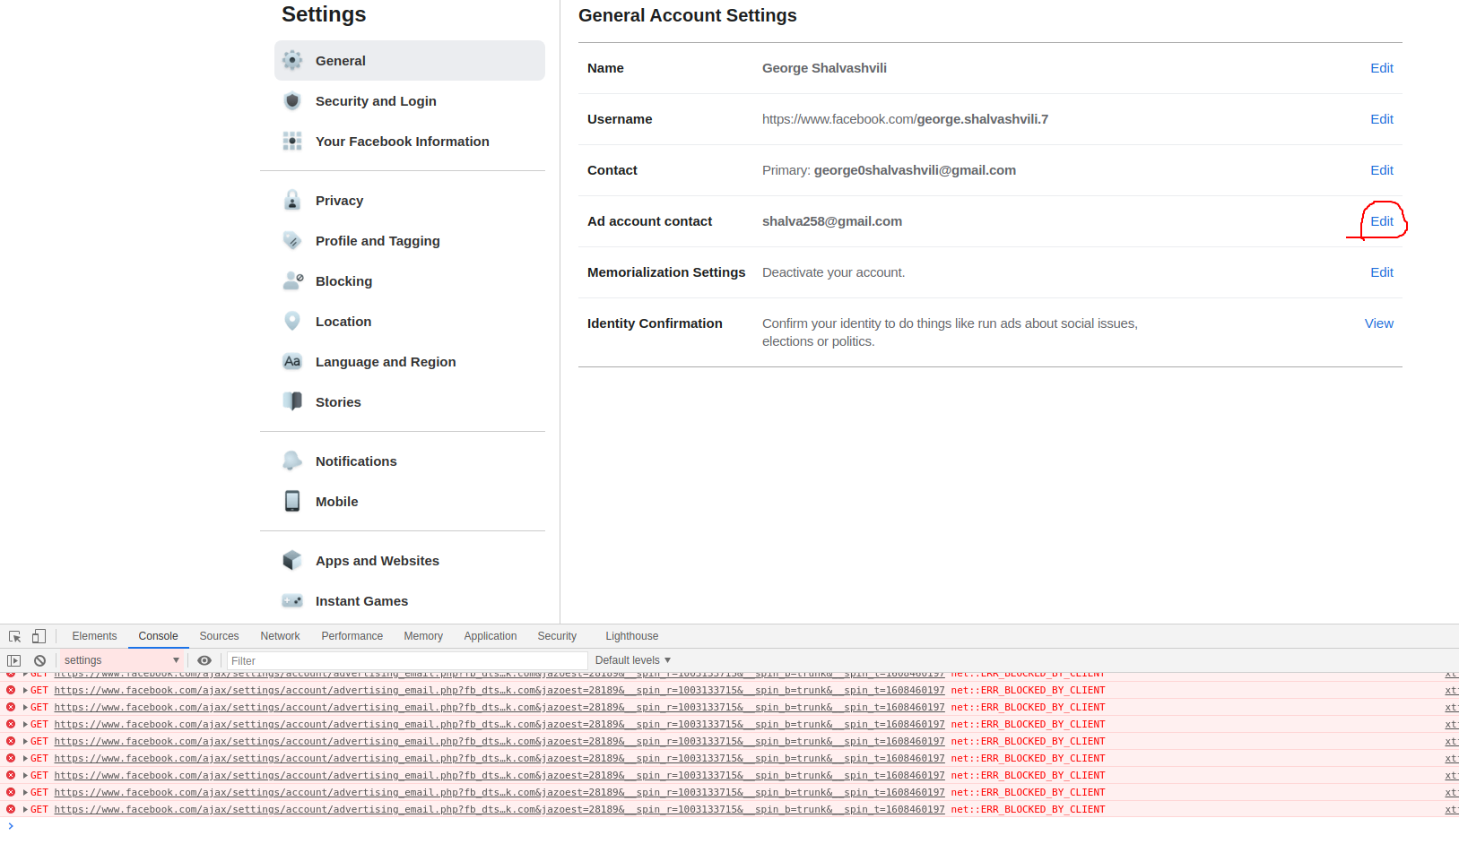The height and width of the screenshot is (844, 1459).
Task: Click the General gear icon in sidebar
Action: pos(292,60)
